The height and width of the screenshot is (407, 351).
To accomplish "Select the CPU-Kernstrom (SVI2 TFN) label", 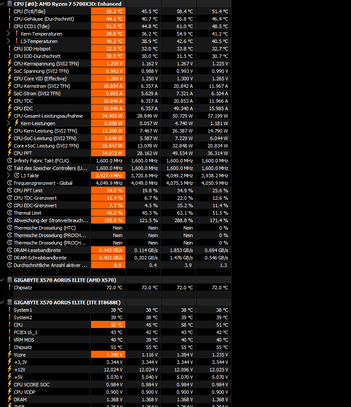I will pyautogui.click(x=42, y=86).
